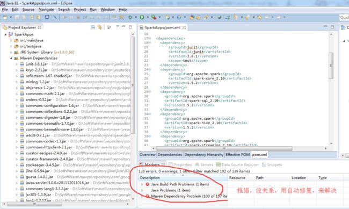The width and height of the screenshot is (349, 209).
Task: Click the Back navigation arrow icon
Action: tap(267, 17)
